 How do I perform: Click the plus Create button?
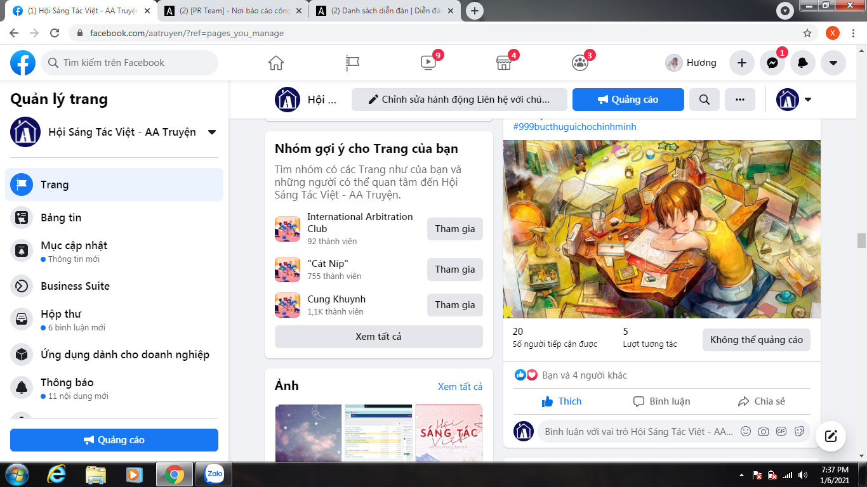pos(742,63)
